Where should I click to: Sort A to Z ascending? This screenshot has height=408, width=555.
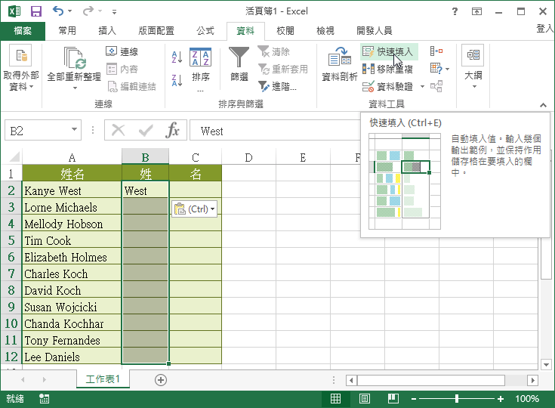point(177,57)
